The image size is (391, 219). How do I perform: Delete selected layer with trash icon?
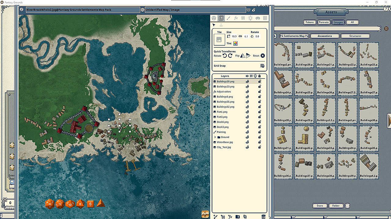point(263,217)
